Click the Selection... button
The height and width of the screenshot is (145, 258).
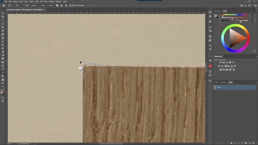(x=34, y=5)
